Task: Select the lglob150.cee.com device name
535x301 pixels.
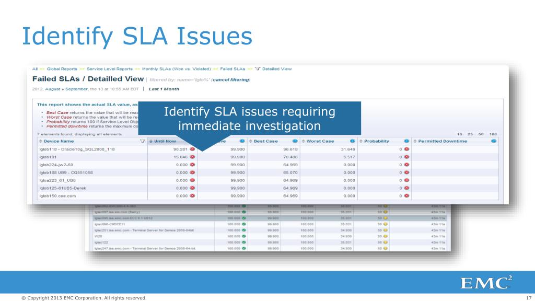Action: [57, 196]
